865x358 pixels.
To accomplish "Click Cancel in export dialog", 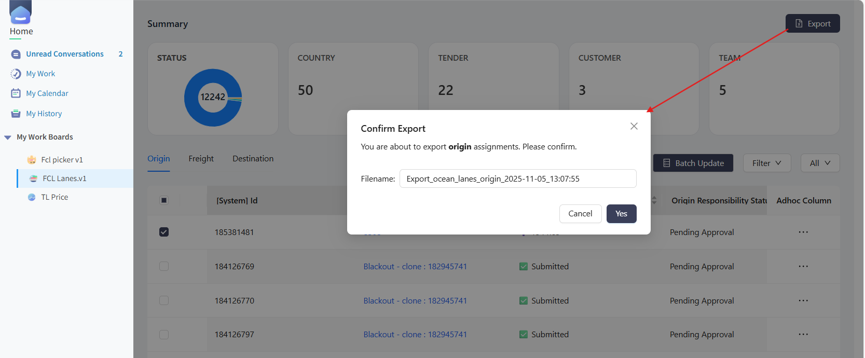I will pos(580,214).
